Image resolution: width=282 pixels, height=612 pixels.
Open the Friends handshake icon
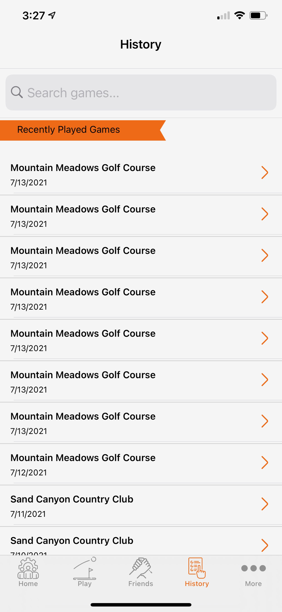[x=141, y=568]
